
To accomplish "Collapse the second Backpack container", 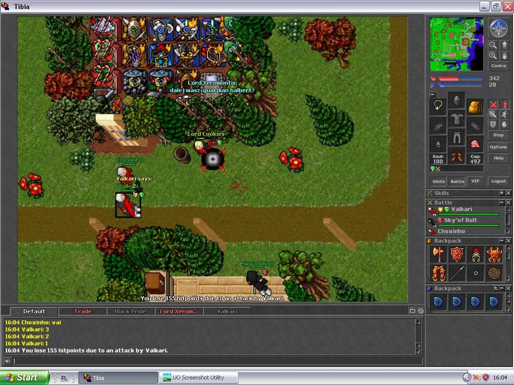I will (x=502, y=288).
